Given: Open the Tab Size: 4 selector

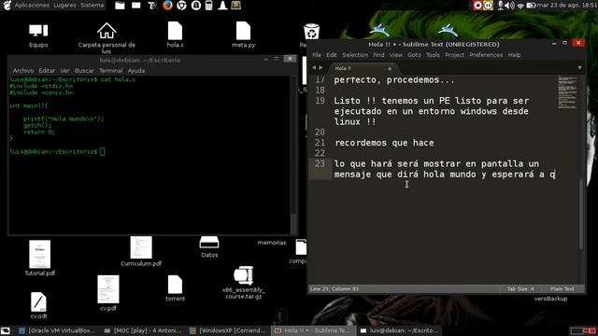Looking at the screenshot, I should 520,288.
